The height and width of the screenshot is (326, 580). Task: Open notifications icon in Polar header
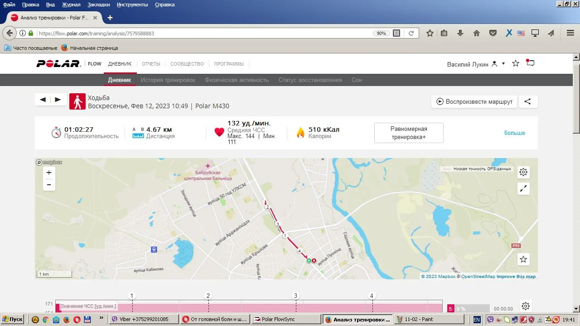click(x=530, y=63)
